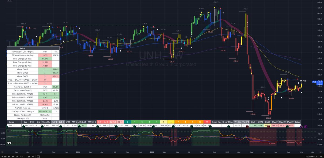Open the earnings marker for October 2023
The height and width of the screenshot is (158, 324).
(134, 126)
